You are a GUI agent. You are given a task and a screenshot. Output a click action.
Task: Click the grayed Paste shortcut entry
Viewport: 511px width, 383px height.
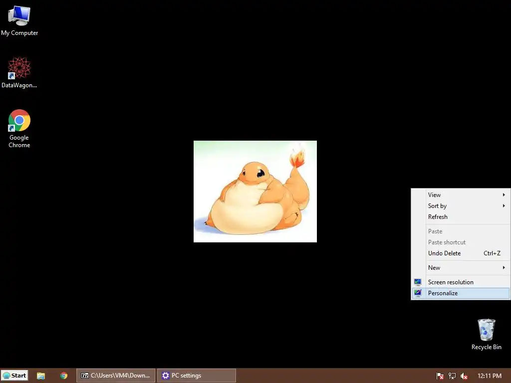pos(461,242)
